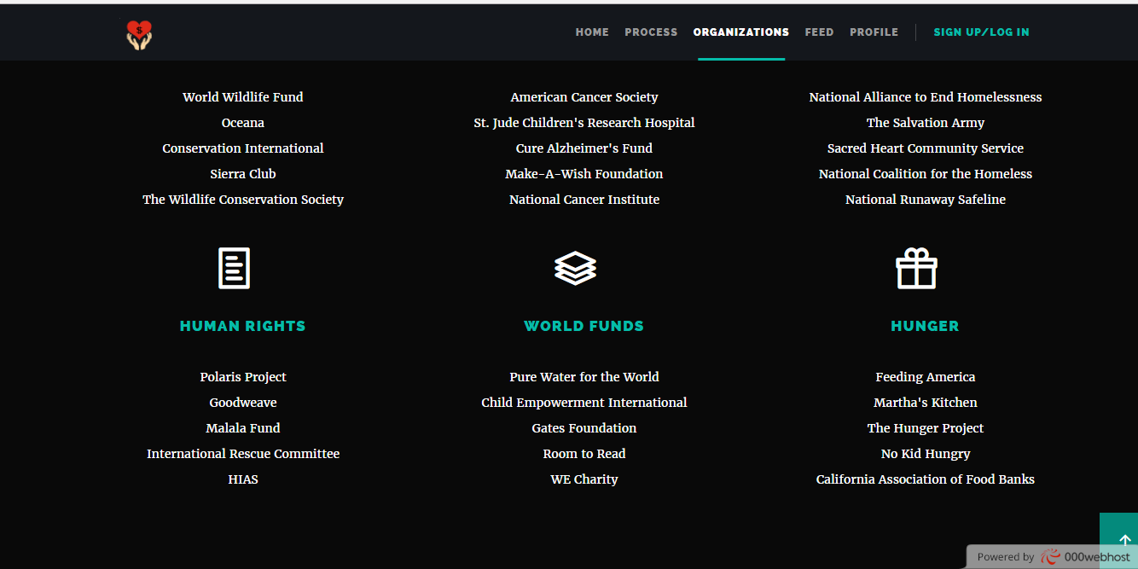
Task: Open The Hunger Project link
Action: [x=926, y=428]
